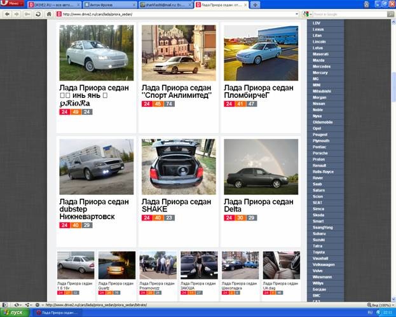Toggle the Opera panels button in status bar
This screenshot has height=317, width=396.
(x=5, y=305)
